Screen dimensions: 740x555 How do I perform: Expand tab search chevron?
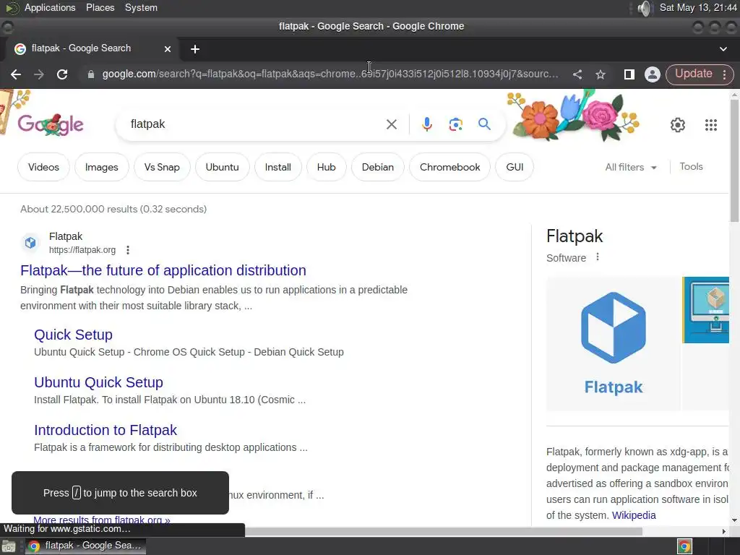coord(723,49)
